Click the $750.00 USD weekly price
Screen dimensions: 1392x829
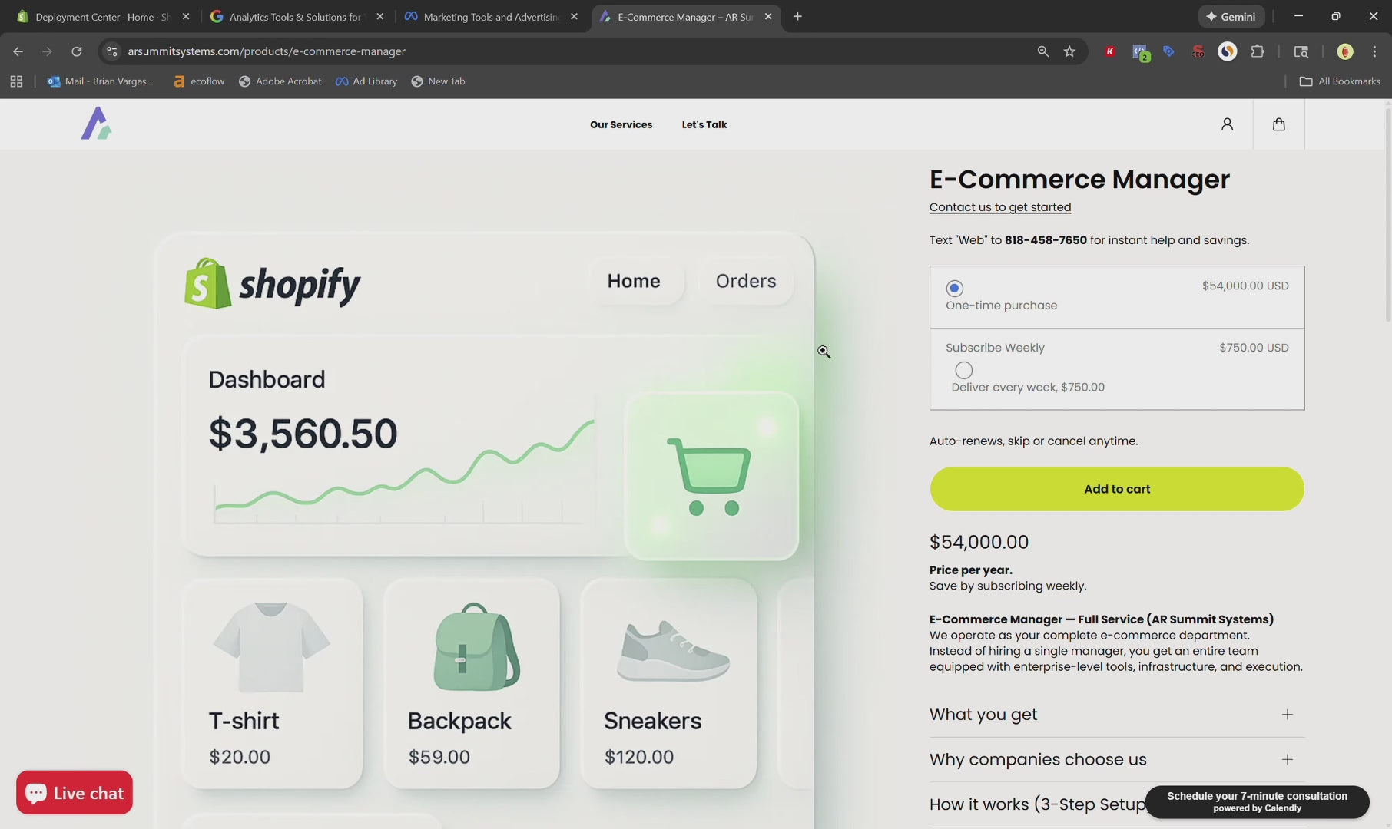pos(1254,348)
